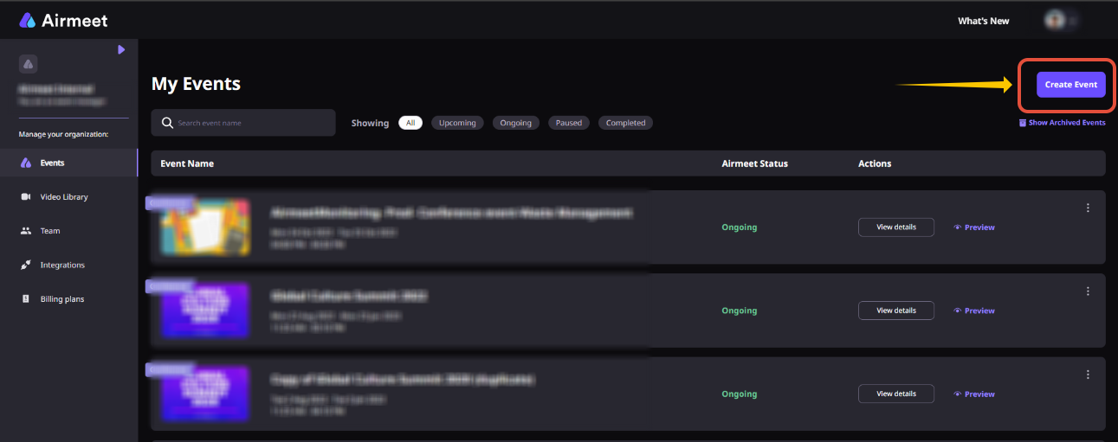
Task: Filter events by Completed
Action: [x=625, y=123]
